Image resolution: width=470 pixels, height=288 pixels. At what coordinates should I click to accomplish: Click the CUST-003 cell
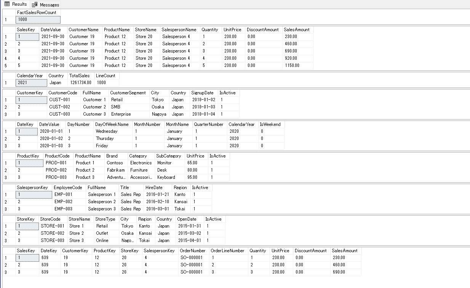[x=64, y=114]
